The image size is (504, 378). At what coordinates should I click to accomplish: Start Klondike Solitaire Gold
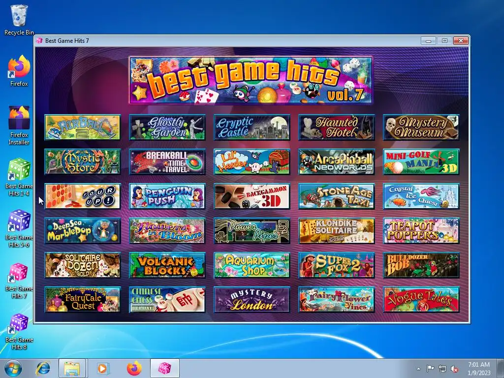(337, 230)
